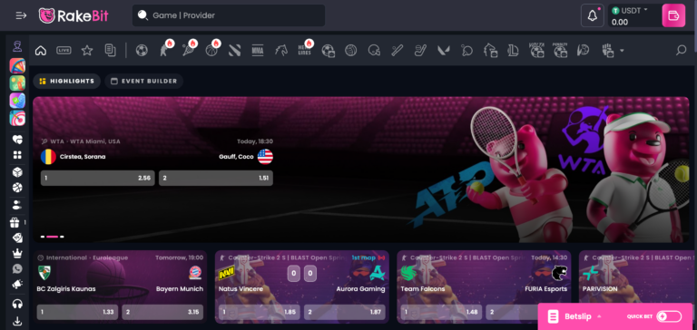Switch to Highlights tab
Viewport: 697px width, 330px height.
(66, 82)
